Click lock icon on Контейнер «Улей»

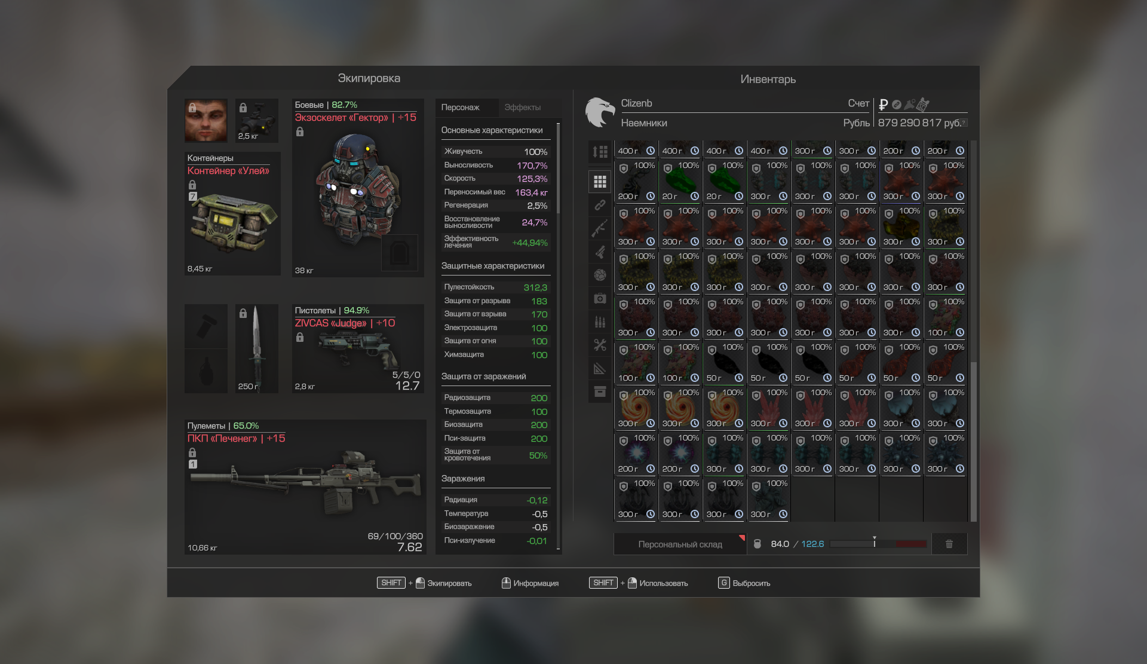point(192,185)
